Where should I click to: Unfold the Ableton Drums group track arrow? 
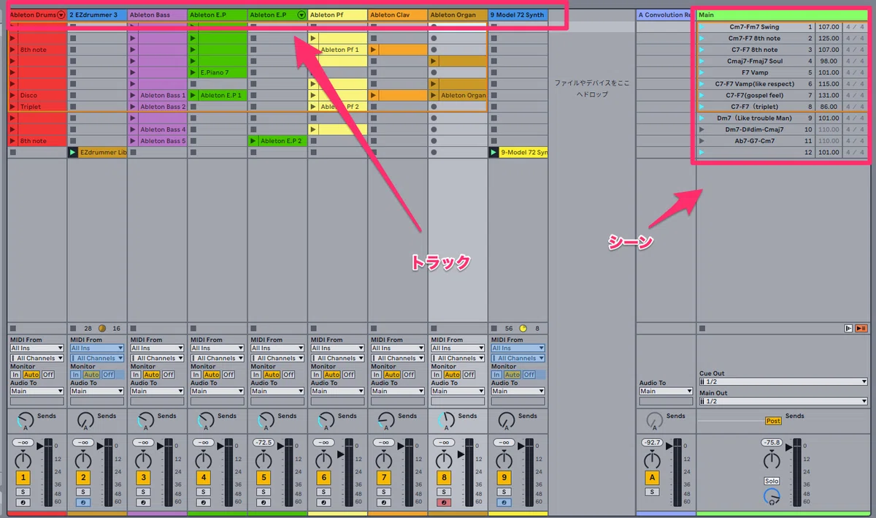click(x=61, y=15)
